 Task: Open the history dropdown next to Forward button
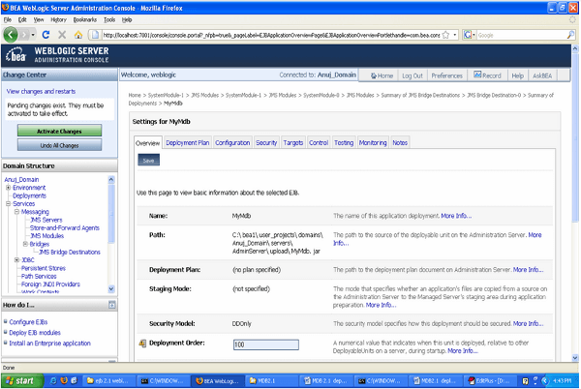coord(33,35)
